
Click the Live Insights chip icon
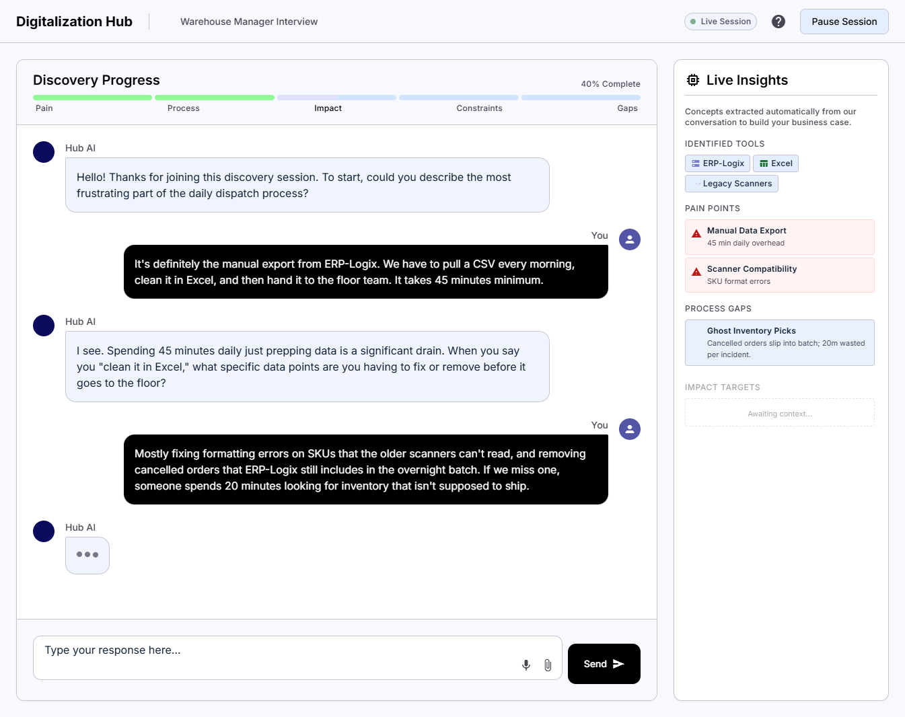click(x=693, y=80)
